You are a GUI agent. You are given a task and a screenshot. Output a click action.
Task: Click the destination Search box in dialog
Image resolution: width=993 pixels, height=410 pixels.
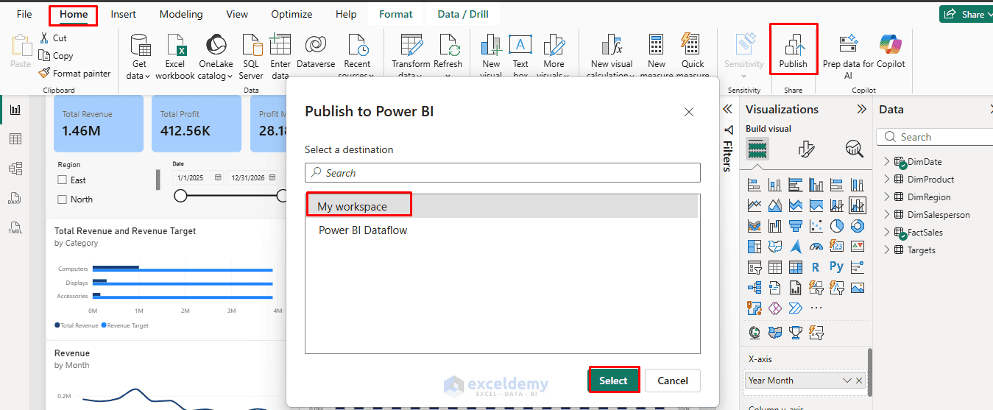503,173
